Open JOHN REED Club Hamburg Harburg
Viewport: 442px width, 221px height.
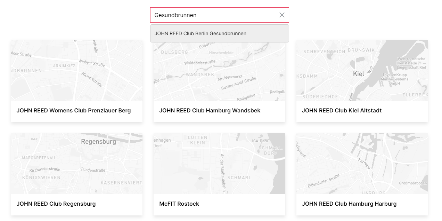tap(349, 204)
